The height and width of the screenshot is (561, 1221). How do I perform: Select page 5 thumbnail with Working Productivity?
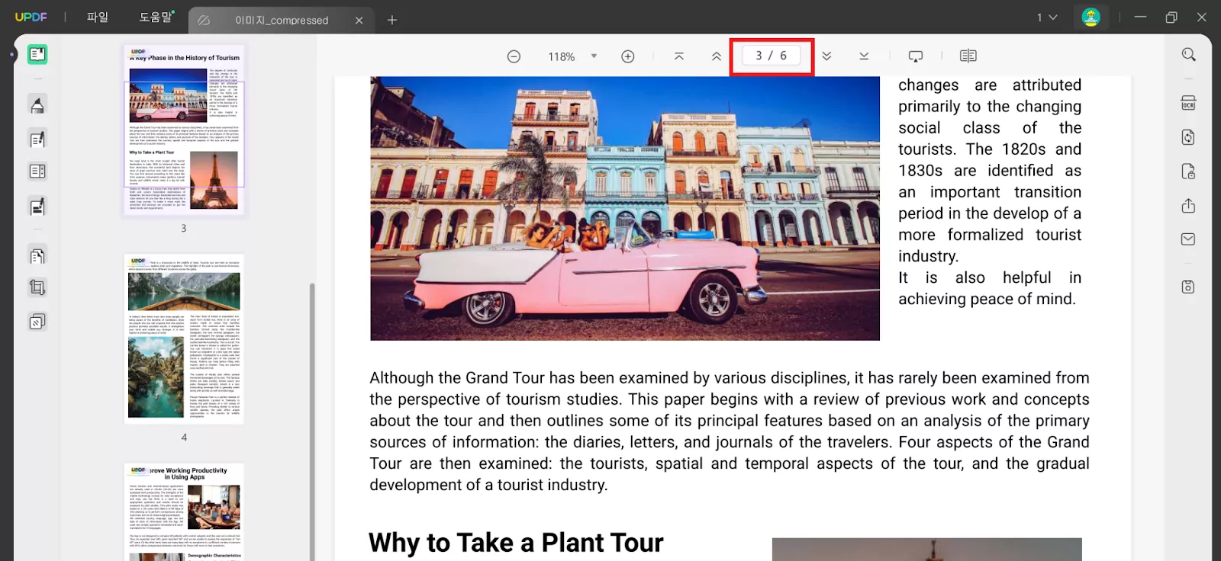[184, 511]
